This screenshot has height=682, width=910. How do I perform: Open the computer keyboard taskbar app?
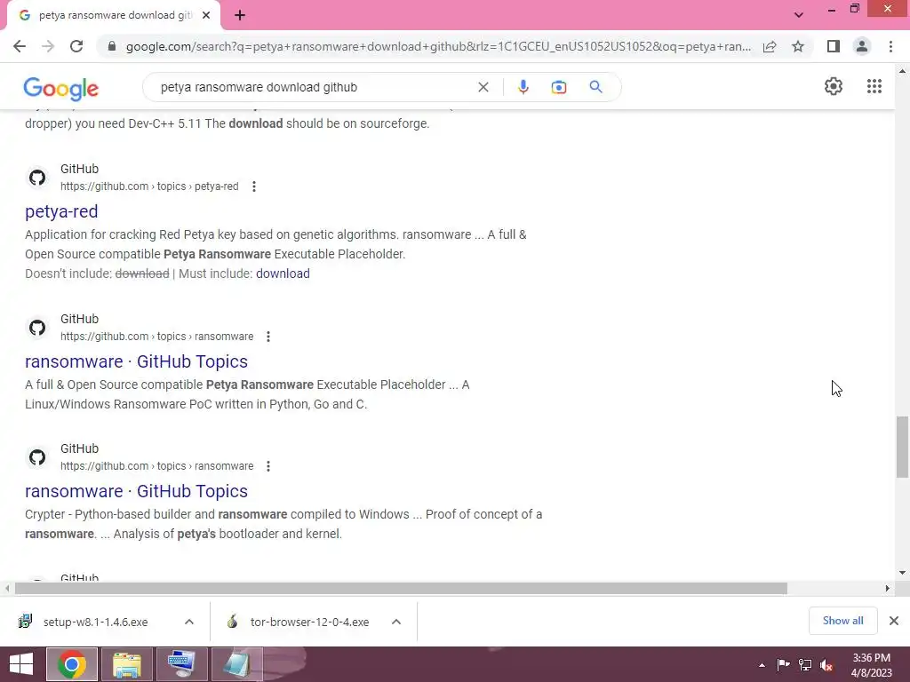tap(181, 664)
